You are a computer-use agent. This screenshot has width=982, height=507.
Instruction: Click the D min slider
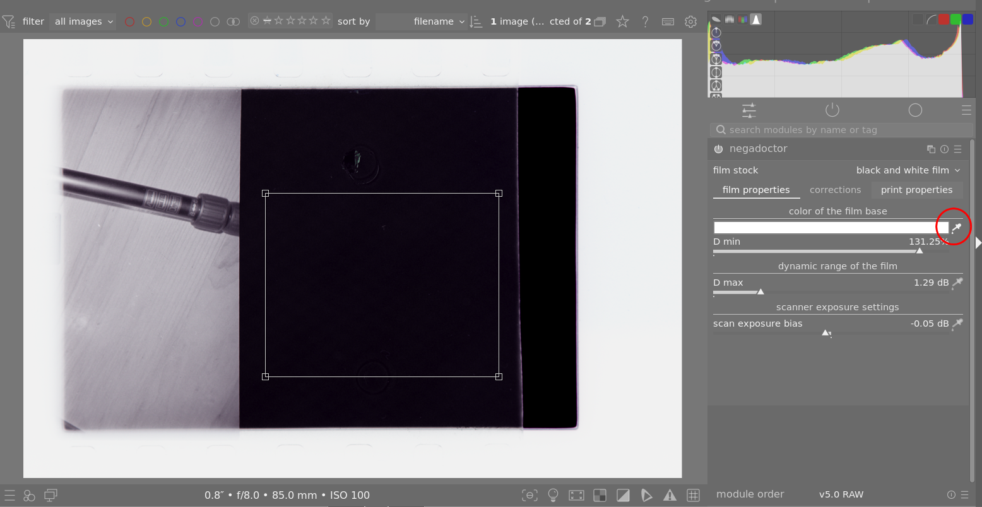coord(830,251)
